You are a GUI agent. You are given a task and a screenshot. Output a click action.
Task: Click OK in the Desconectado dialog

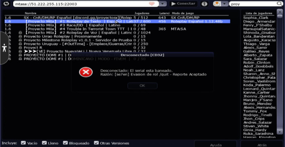(142, 86)
